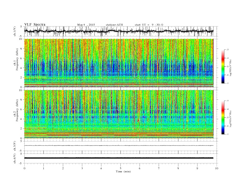Click the time axis tick label '7'
Viewport: 244px width, 189px height.
(x=159, y=168)
